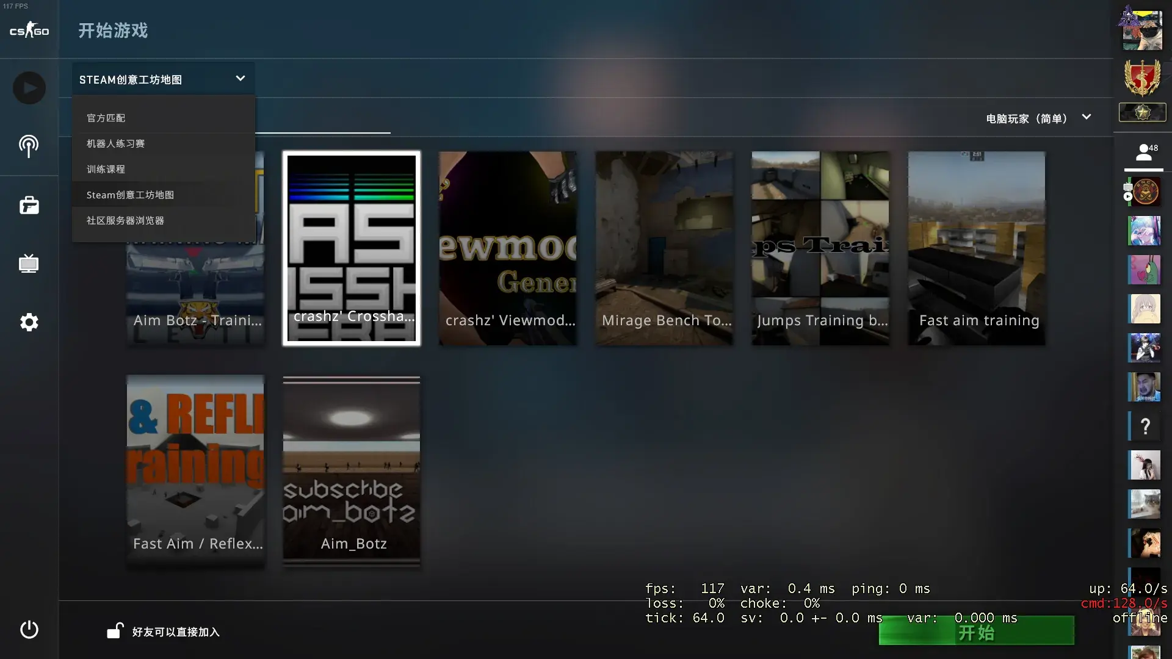Choose 训练课程 in the dropdown list
The height and width of the screenshot is (659, 1172).
point(106,169)
